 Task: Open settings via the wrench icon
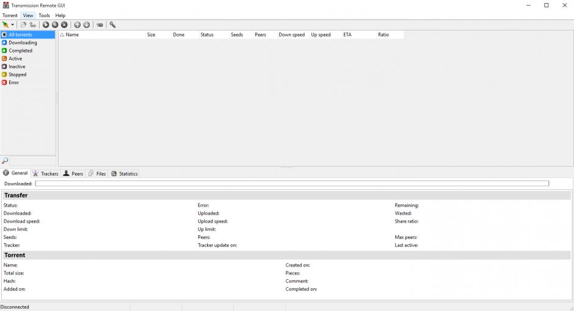point(112,25)
